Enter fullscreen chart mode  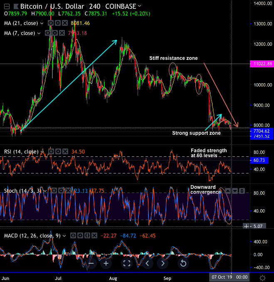[x=127, y=263]
